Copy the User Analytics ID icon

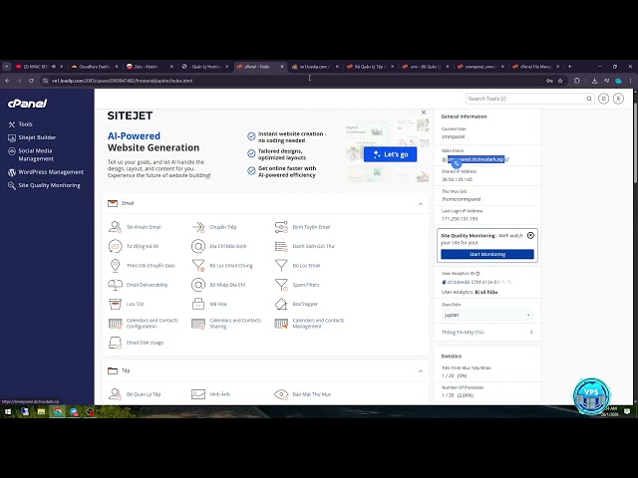[444, 282]
